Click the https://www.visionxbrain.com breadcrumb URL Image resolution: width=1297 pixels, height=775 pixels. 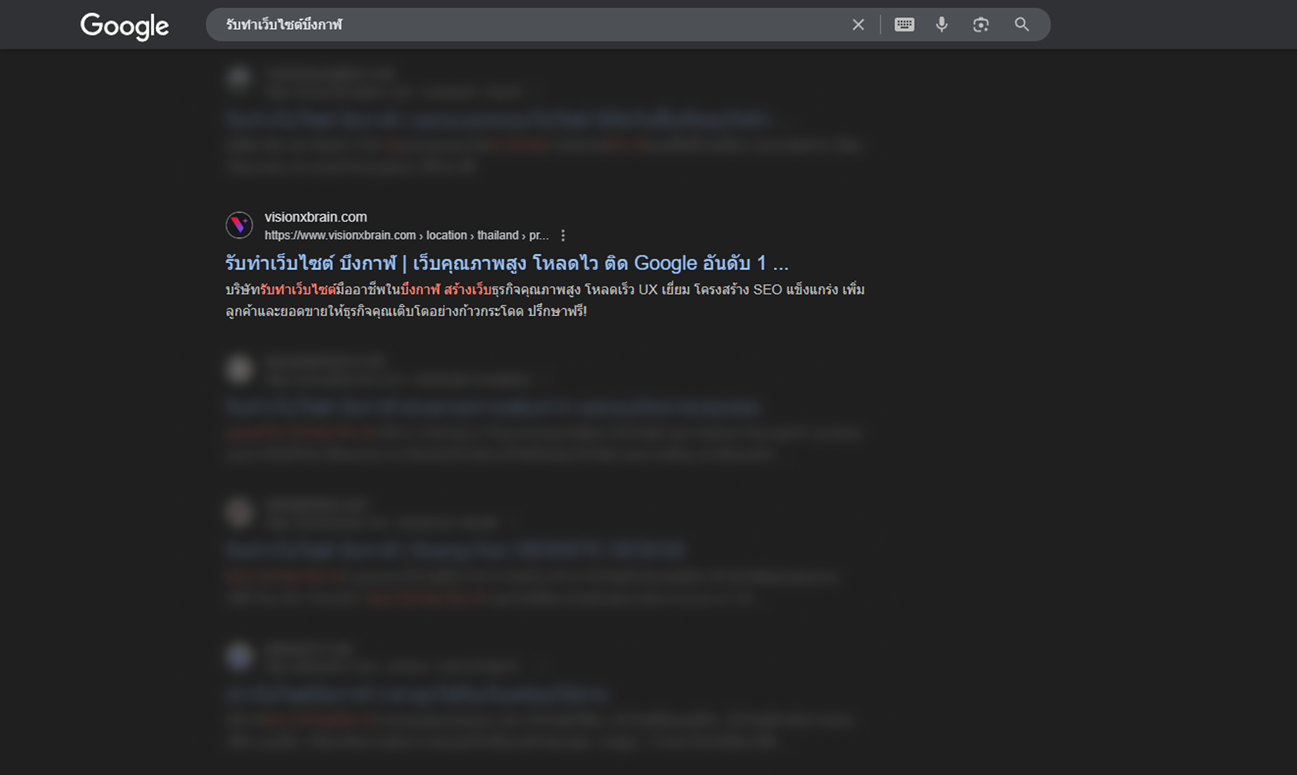(x=406, y=235)
